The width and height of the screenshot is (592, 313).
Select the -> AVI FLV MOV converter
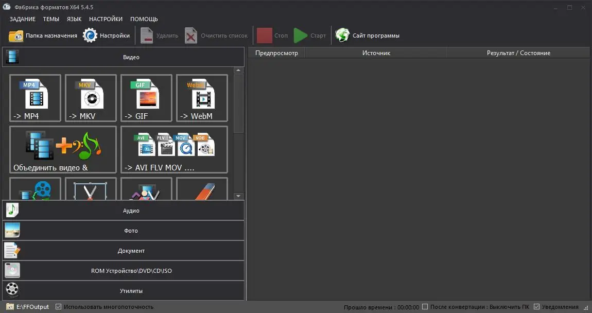click(173, 149)
